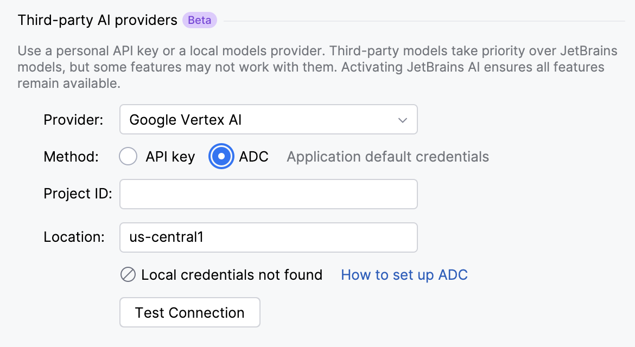Select the us-central1 Location field

pos(268,237)
